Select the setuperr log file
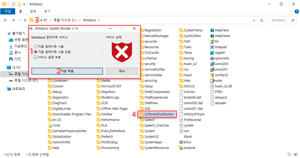The width and height of the screenshot is (300, 158). 218,103
